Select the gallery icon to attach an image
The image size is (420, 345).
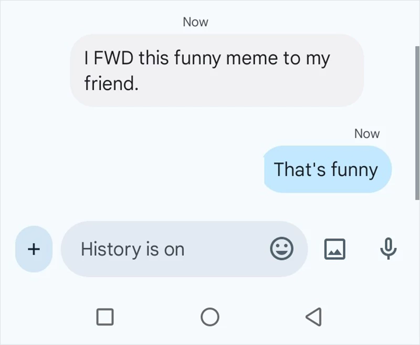[335, 249]
